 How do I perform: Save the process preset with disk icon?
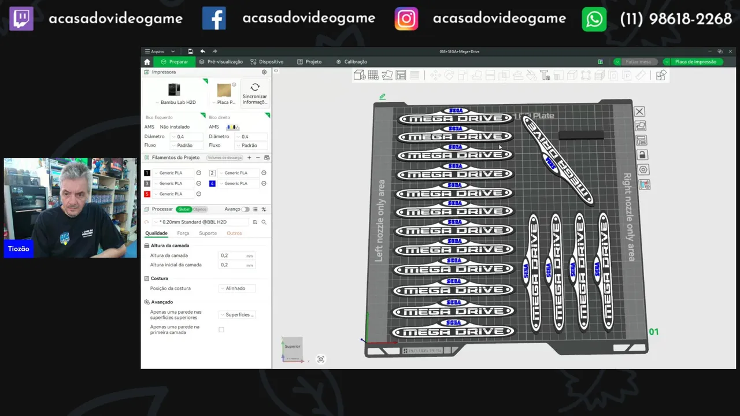tap(255, 222)
